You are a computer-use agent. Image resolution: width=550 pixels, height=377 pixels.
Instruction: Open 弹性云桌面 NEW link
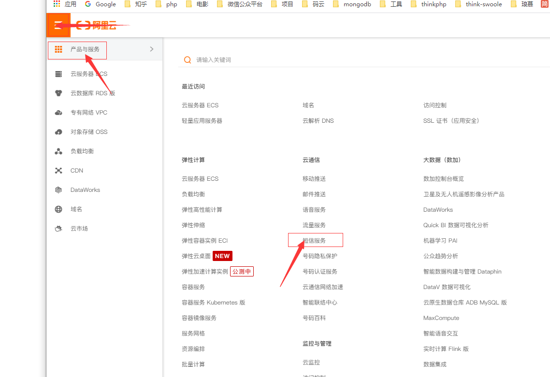(x=207, y=256)
